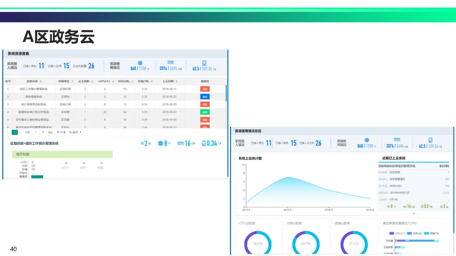Sort table by 系统名称 column arrows
This screenshot has height=256, width=456.
tap(41, 81)
